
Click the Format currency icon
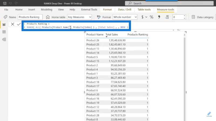99,17
